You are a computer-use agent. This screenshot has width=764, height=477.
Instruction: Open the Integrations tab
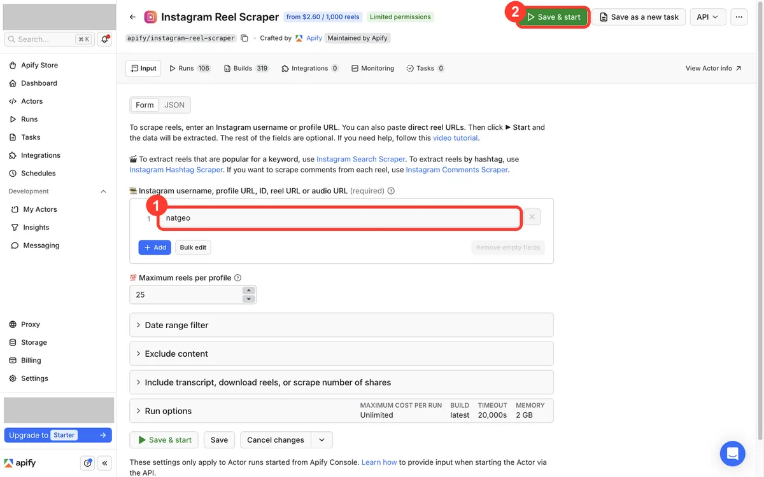[x=310, y=68]
